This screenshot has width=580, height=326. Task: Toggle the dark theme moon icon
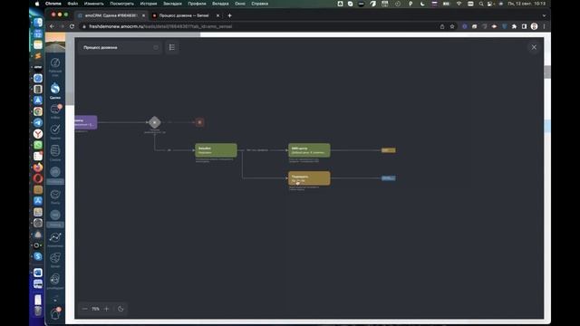point(121,309)
